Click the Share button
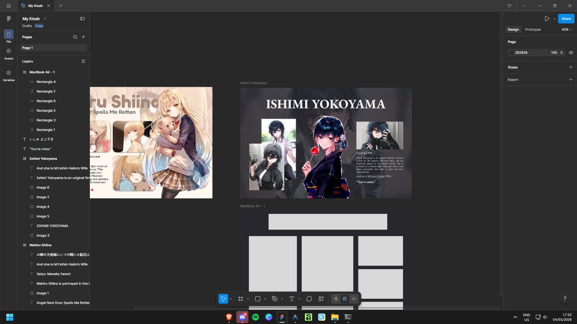 (x=566, y=19)
